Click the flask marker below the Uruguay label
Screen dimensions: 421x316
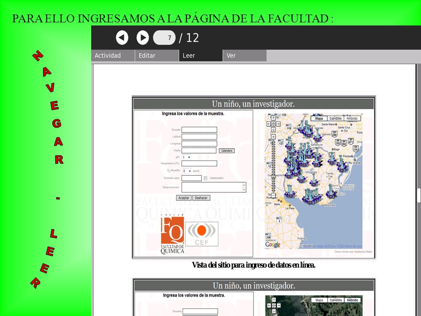[314, 180]
